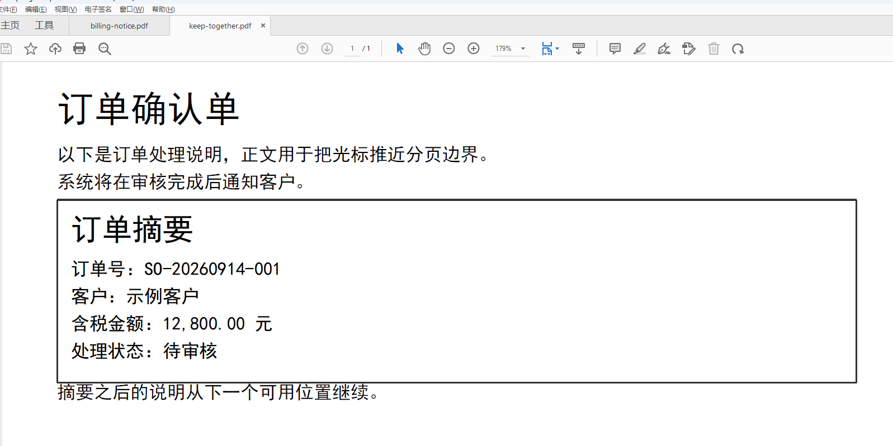The height and width of the screenshot is (446, 893).
Task: Click the circular rotate arrow icon
Action: point(738,49)
